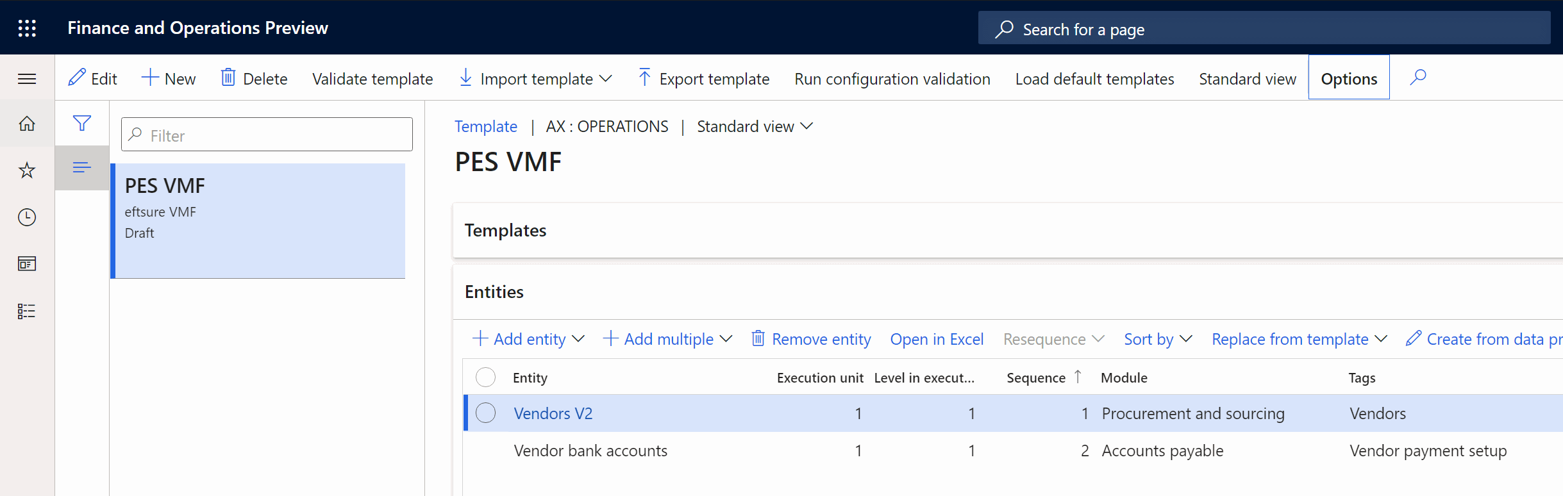The image size is (1563, 496).
Task: Remove entity using the trash button
Action: [x=811, y=339]
